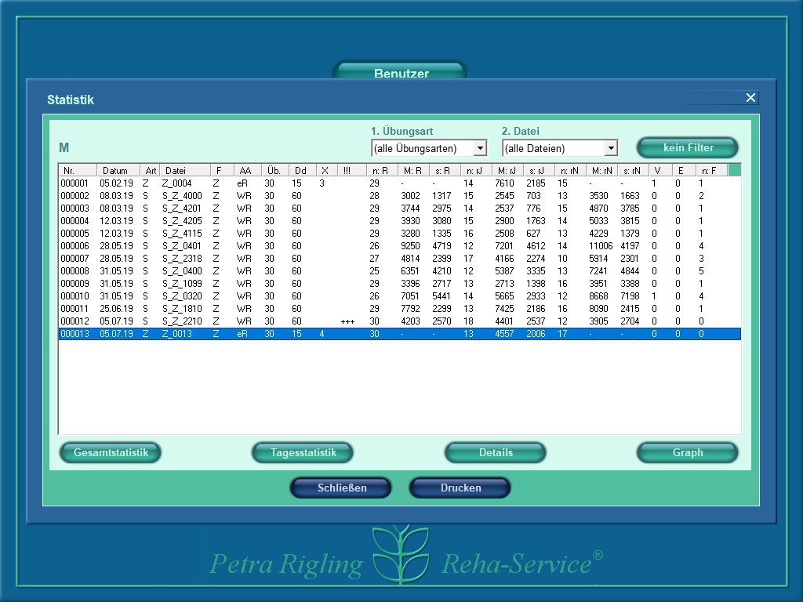This screenshot has width=803, height=602.
Task: Show the Tagesstatistik
Action: 303,452
